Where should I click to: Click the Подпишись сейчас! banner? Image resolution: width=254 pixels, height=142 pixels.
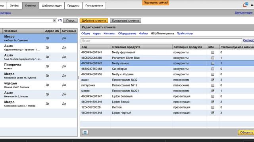point(156,3)
